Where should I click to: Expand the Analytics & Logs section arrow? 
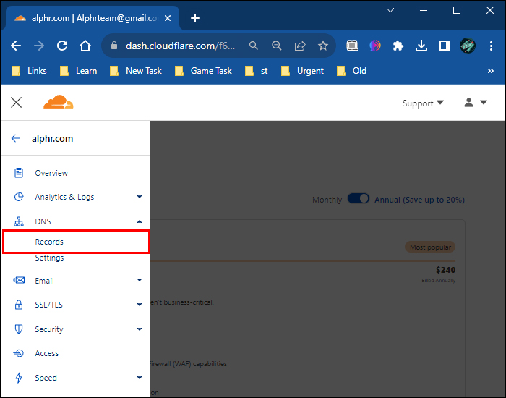140,197
